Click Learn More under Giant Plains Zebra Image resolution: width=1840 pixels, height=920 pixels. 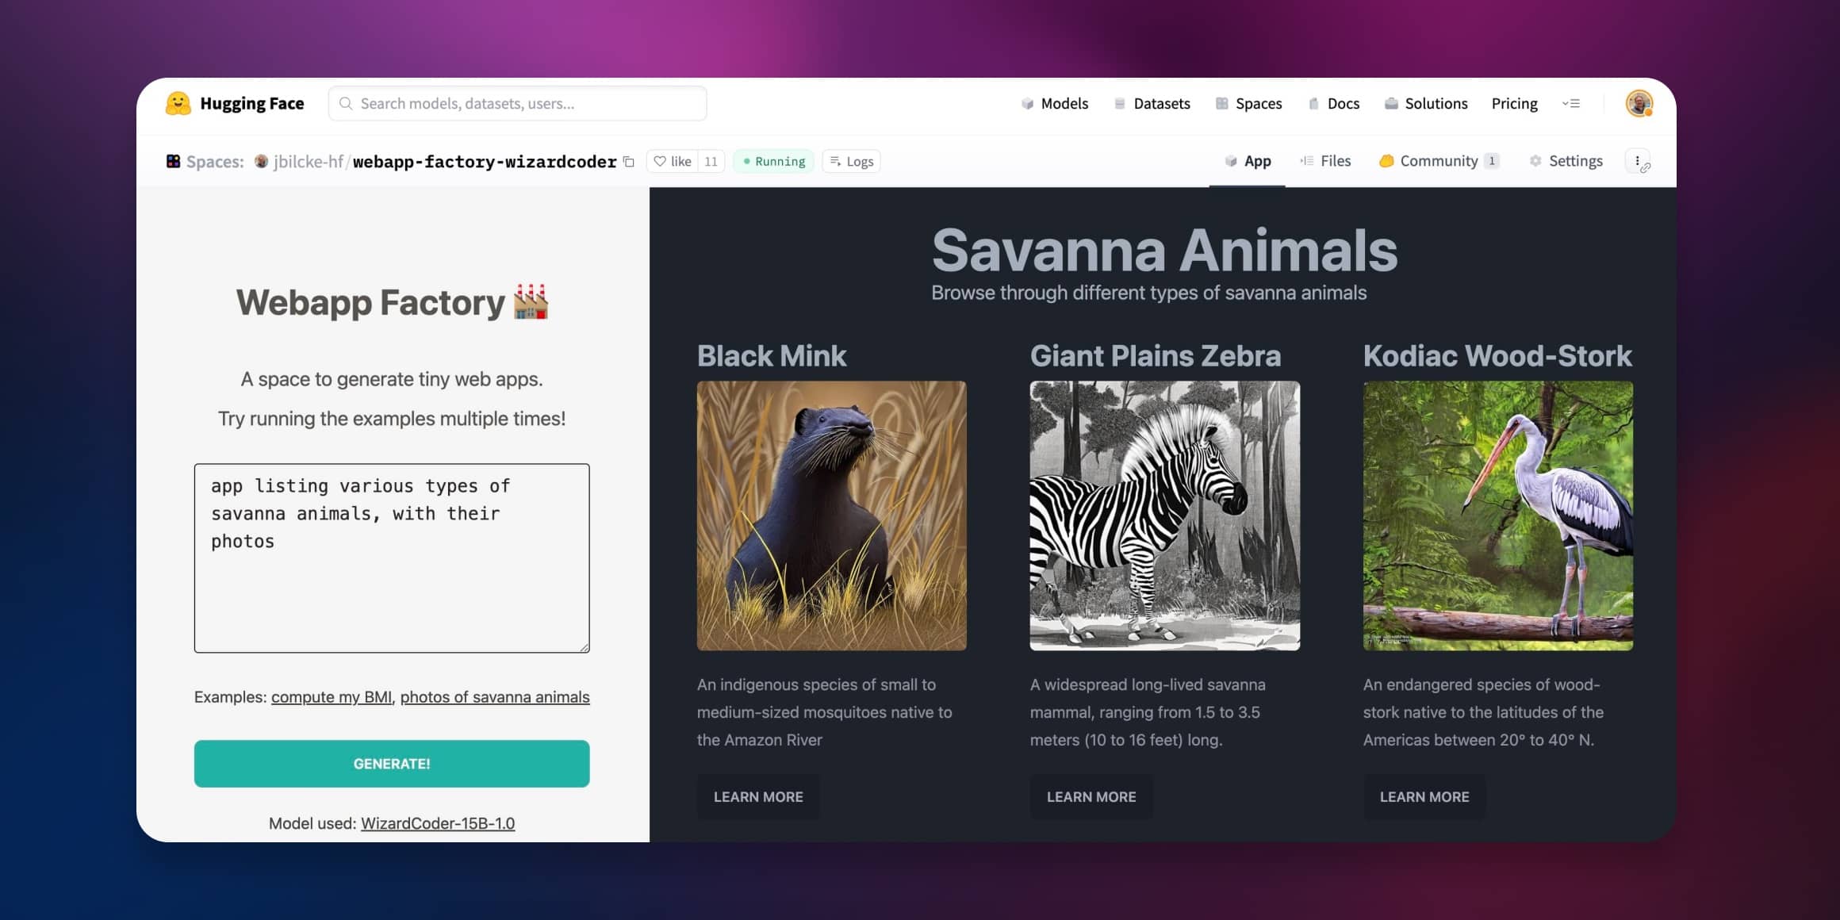pyautogui.click(x=1091, y=797)
